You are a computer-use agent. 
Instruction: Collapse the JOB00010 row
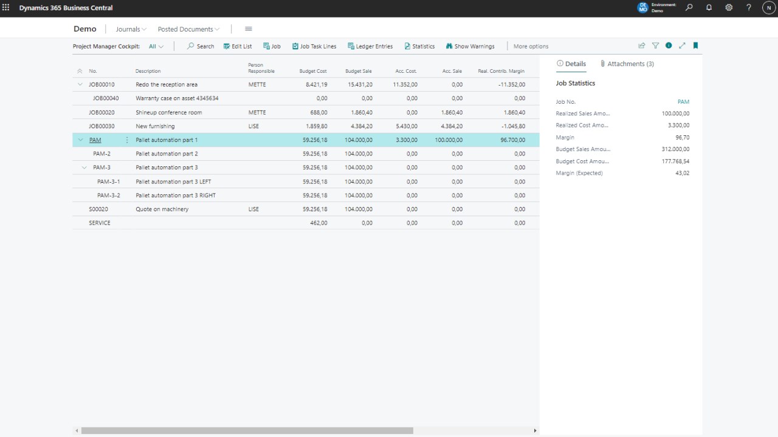pos(80,85)
